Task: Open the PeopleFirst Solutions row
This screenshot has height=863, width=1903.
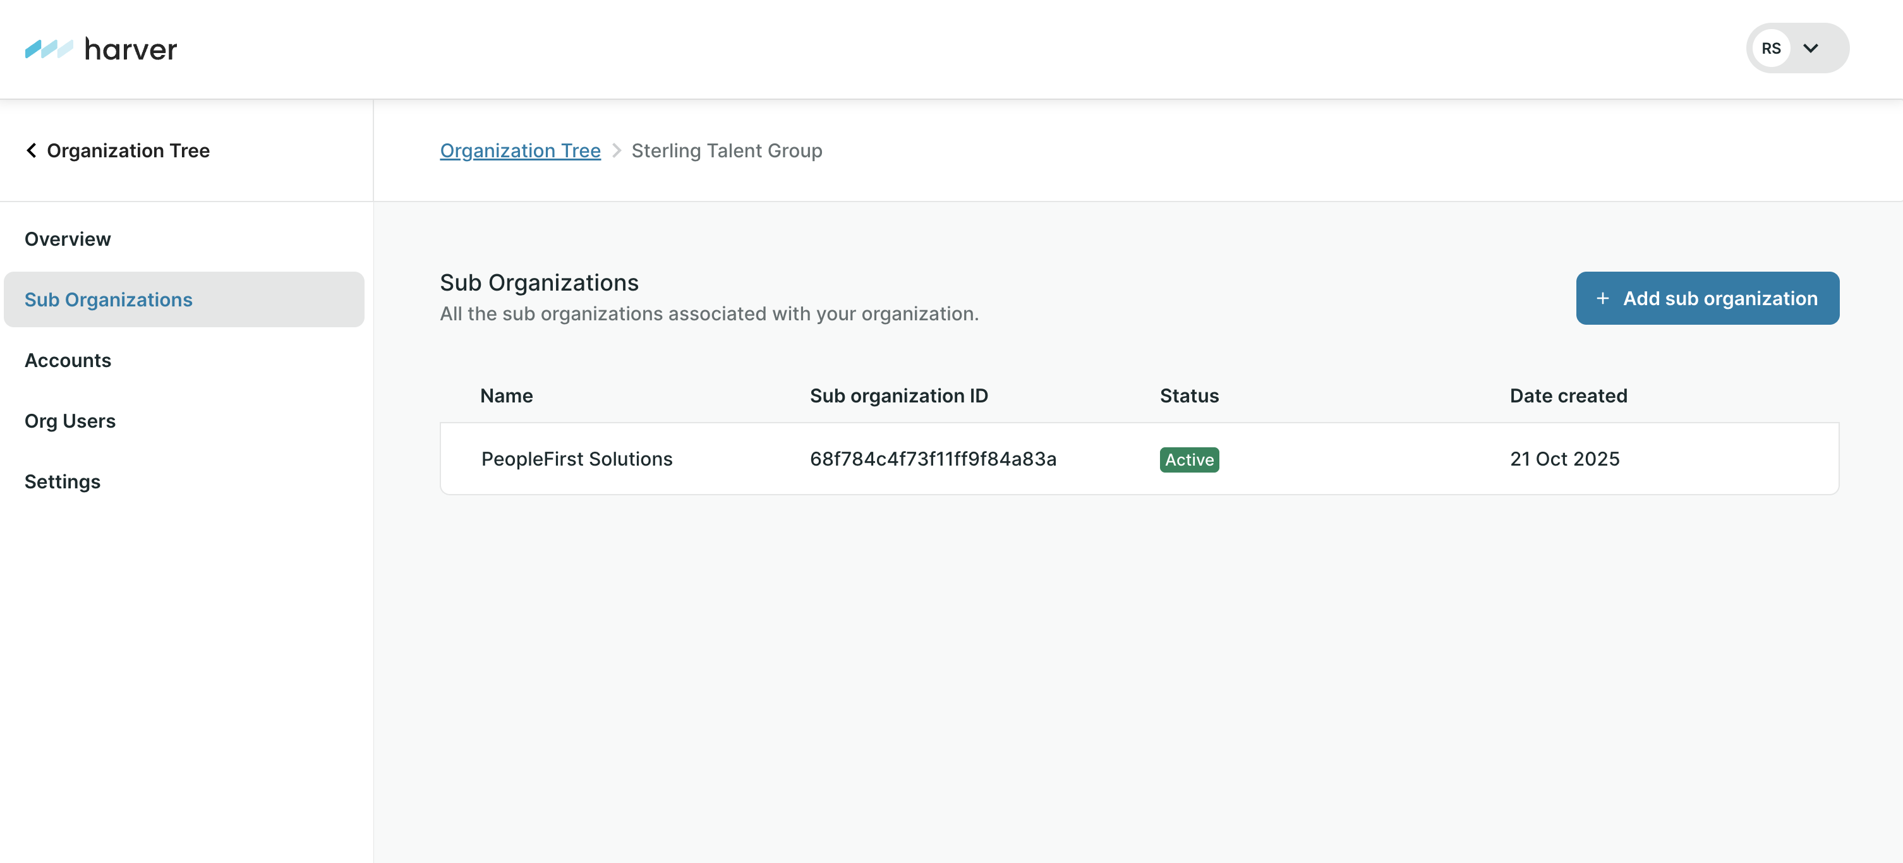Action: (577, 459)
